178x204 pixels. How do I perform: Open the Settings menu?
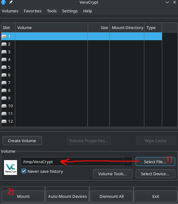[x=70, y=11]
